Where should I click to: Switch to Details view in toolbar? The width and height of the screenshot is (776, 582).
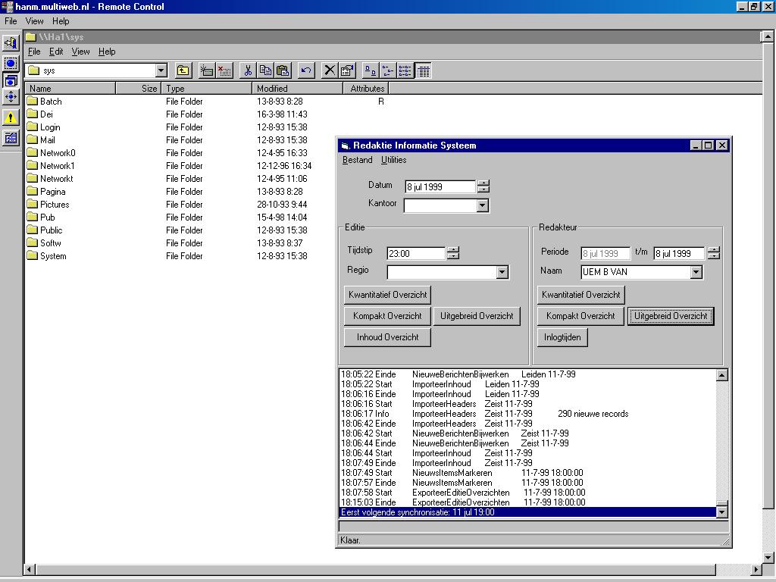(424, 70)
